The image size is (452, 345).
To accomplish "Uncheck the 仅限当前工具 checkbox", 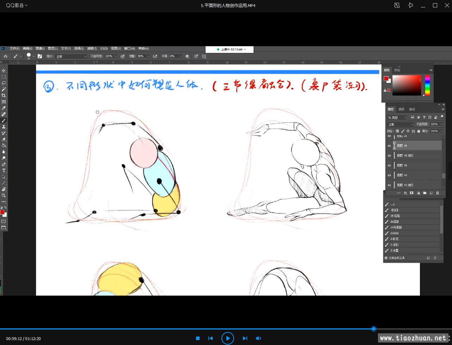I will pos(386,258).
